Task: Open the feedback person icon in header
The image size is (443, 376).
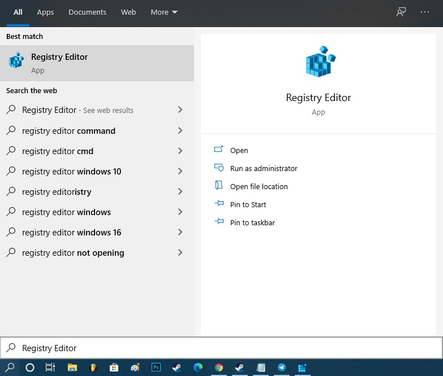Action: [401, 12]
